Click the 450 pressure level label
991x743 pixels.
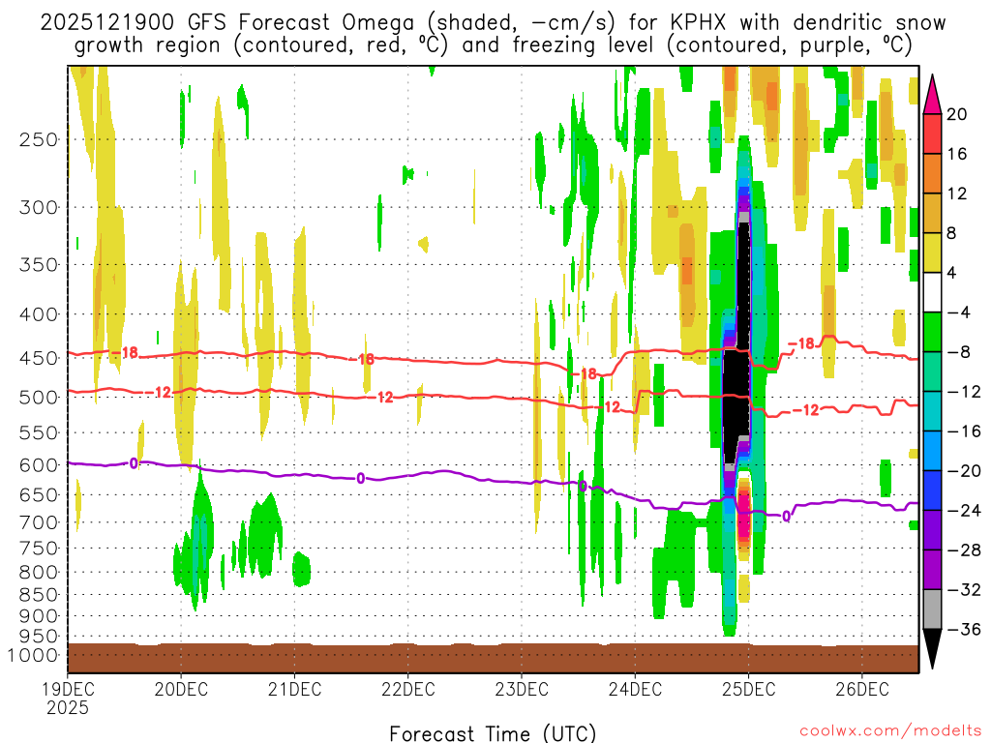[x=39, y=358]
